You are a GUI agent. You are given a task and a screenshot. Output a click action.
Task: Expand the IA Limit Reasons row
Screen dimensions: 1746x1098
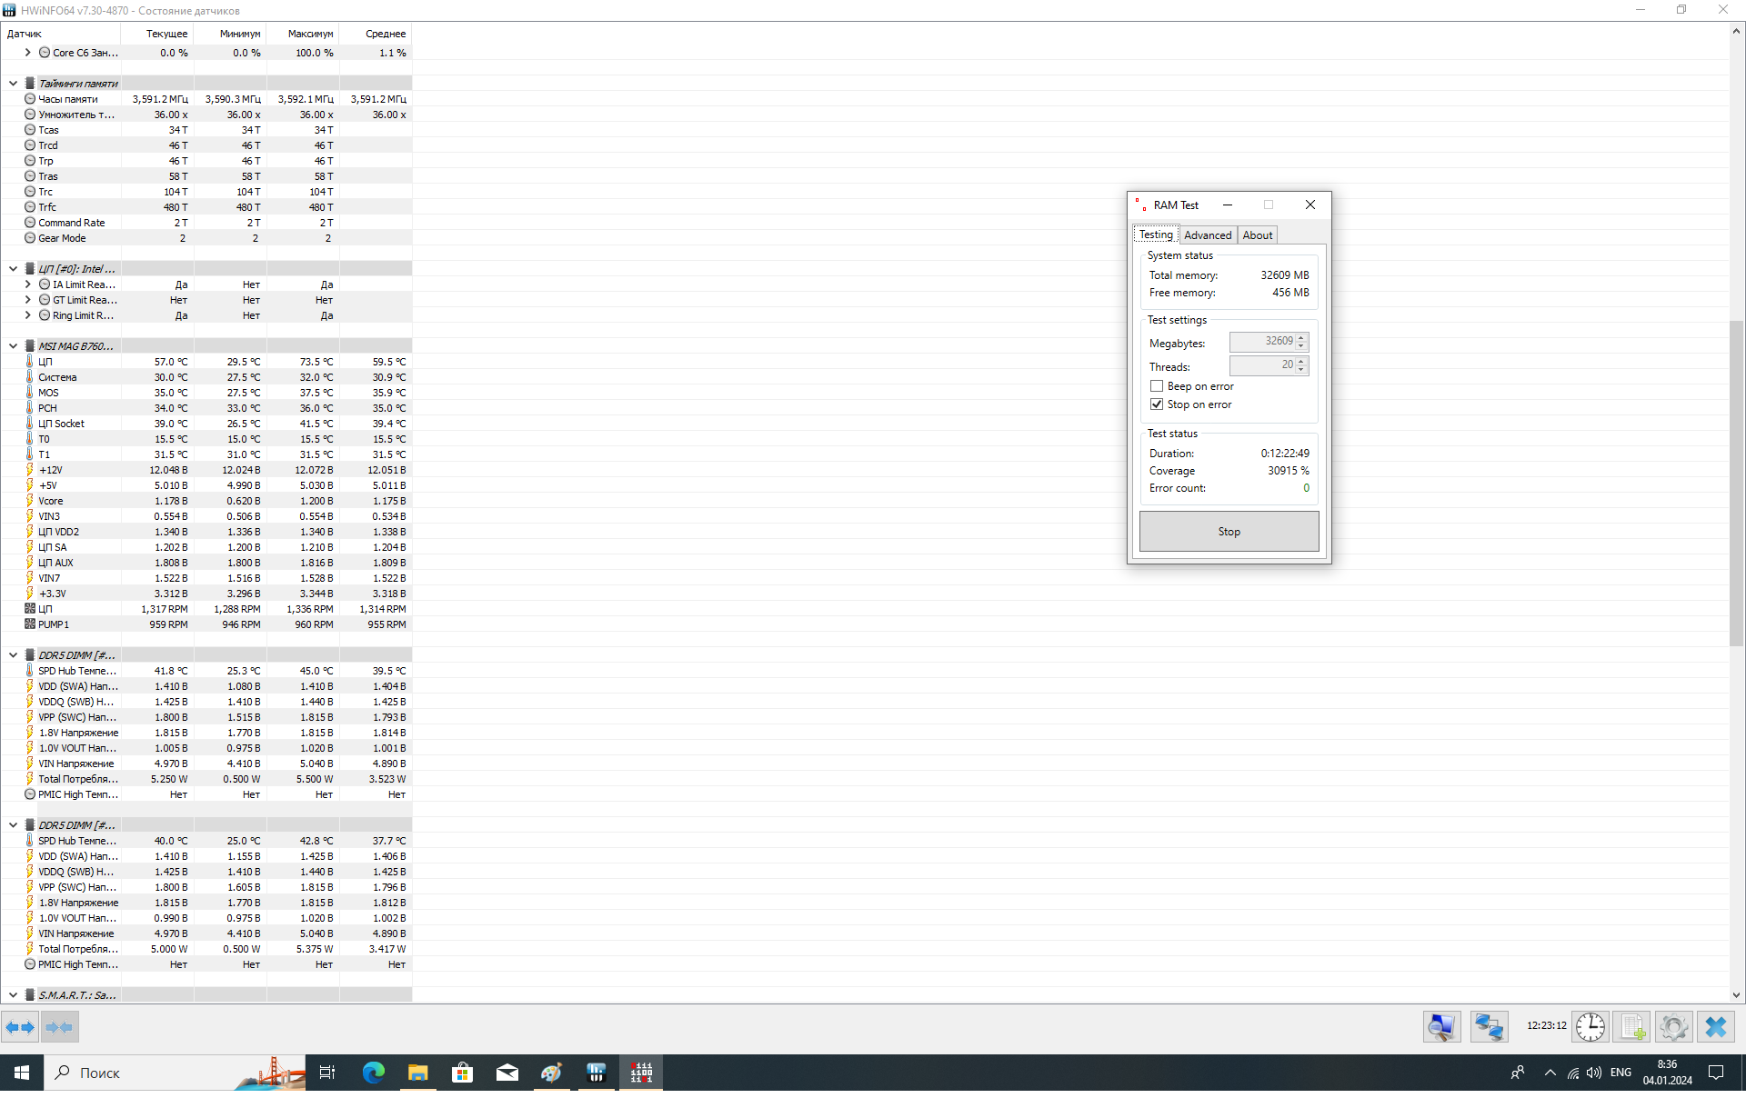[28, 284]
